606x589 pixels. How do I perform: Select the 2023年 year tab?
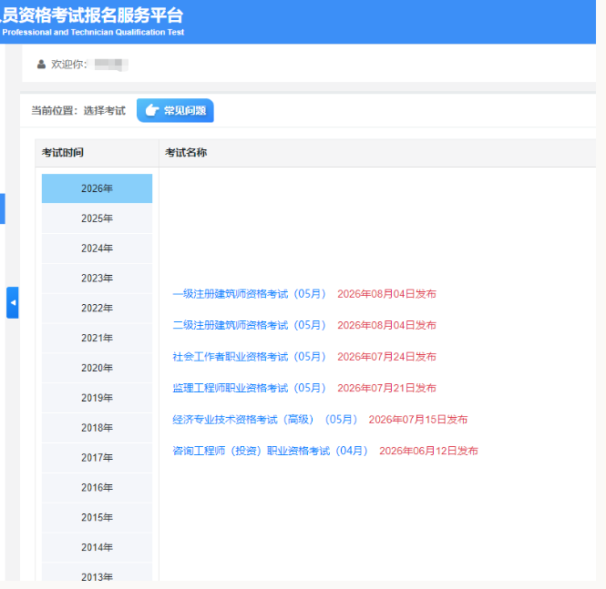pos(97,279)
